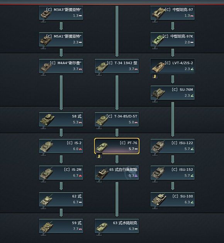Screen dimensions: 224x243
Task: Select the ISU-122 tank destroyer card
Action: tap(173, 146)
